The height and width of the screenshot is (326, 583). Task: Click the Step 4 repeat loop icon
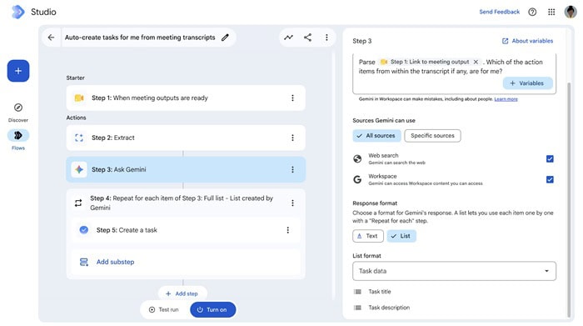(x=78, y=203)
